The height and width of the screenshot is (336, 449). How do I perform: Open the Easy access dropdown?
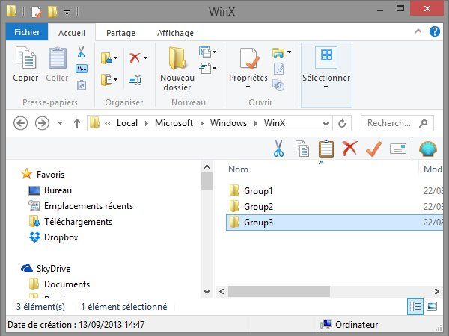pyautogui.click(x=207, y=68)
